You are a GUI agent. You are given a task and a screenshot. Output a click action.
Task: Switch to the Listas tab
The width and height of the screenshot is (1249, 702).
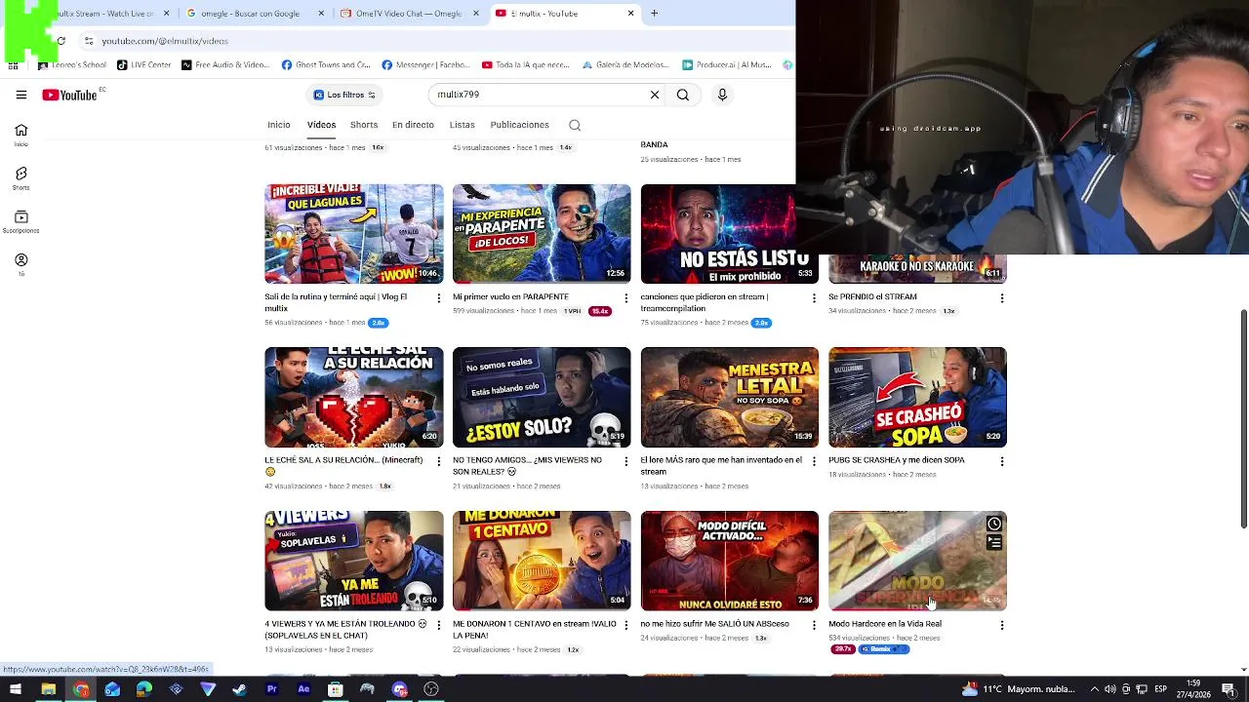463,125
